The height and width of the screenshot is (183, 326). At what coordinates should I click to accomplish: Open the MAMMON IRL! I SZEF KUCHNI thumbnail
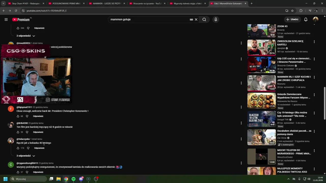click(x=262, y=83)
